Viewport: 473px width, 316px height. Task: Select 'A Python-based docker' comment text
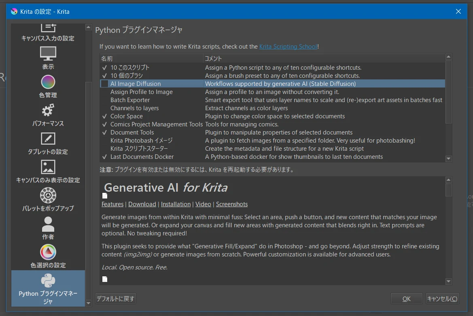294,157
